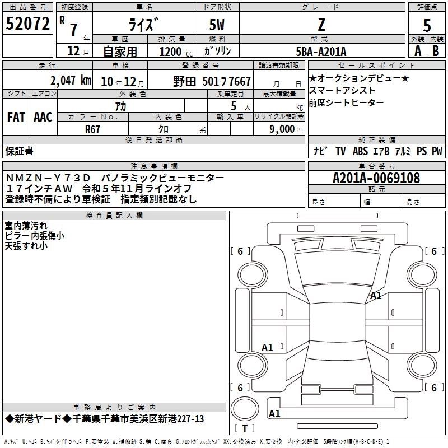Screen dimensions: 448x448
Task: Select the 前席シートヒーター sales point line
Action: (347, 102)
